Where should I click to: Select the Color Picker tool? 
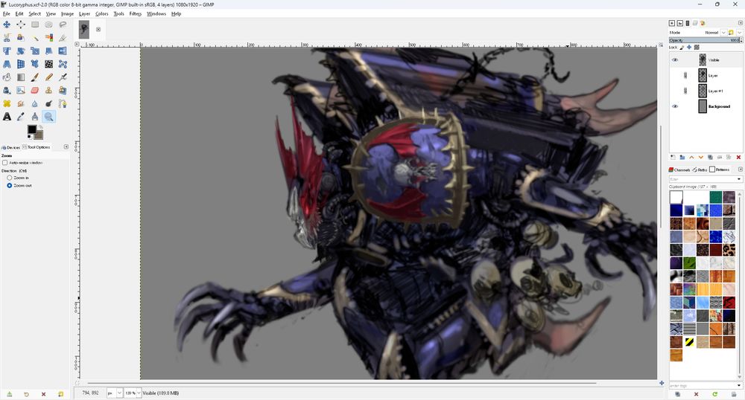[x=21, y=117]
